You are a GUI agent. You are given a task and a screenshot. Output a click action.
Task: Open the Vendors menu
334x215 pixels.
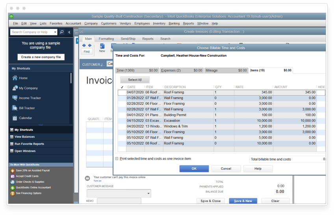125,23
